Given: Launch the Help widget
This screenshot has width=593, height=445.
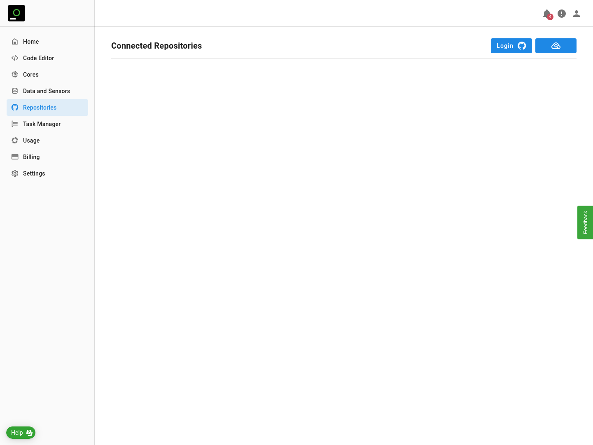Looking at the screenshot, I should click(x=21, y=433).
